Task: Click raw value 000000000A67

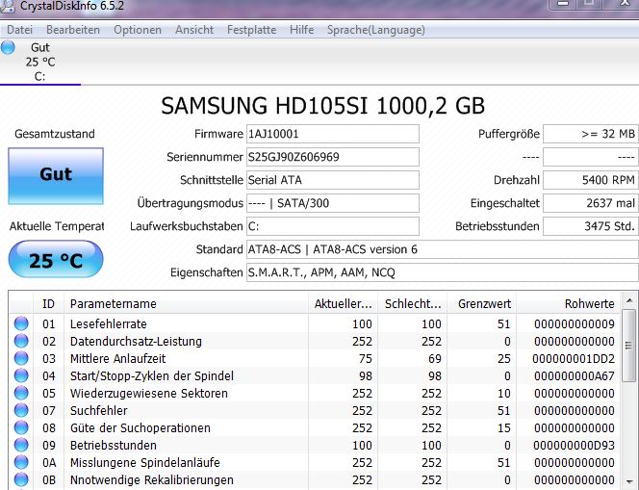Action: coord(575,375)
